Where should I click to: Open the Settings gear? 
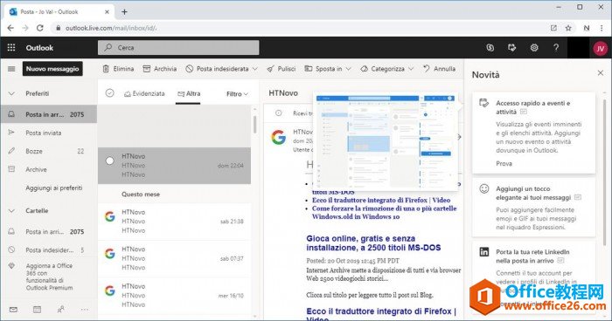[534, 47]
